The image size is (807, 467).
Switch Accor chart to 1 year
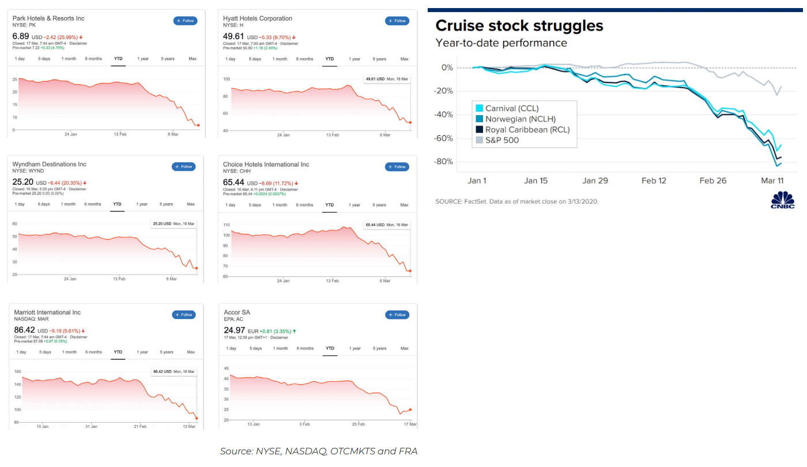[x=355, y=348]
